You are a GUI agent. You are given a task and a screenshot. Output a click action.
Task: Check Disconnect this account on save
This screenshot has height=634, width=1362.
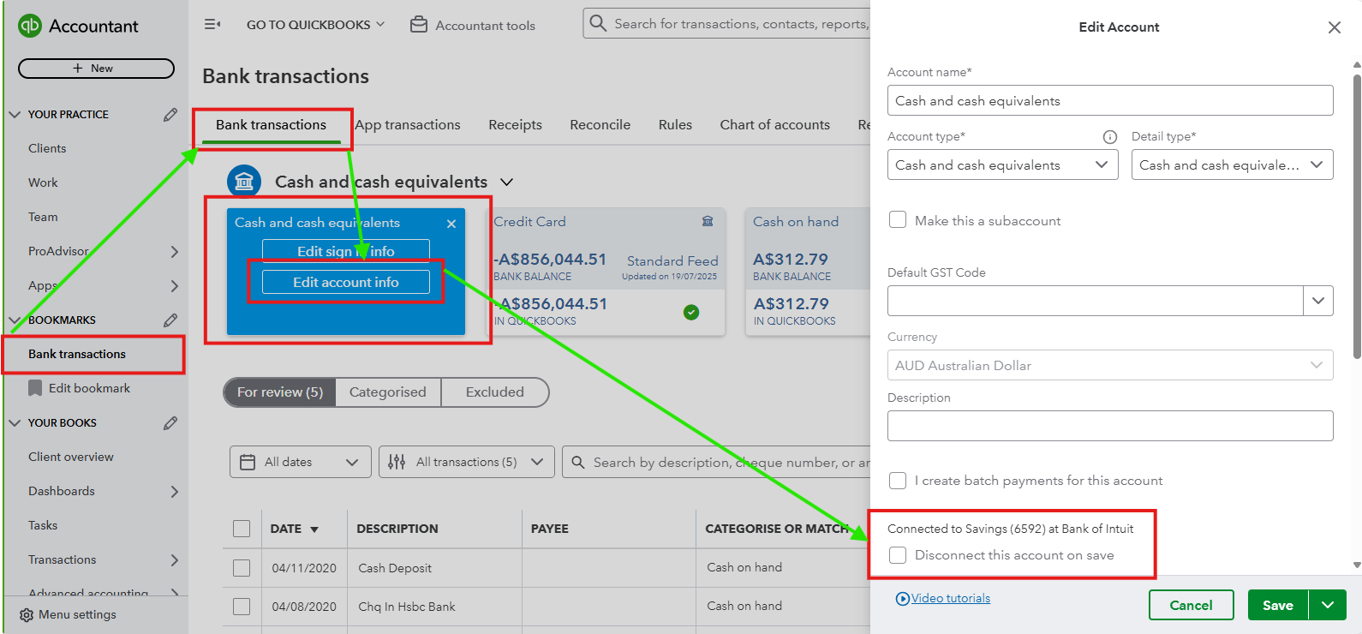[898, 554]
